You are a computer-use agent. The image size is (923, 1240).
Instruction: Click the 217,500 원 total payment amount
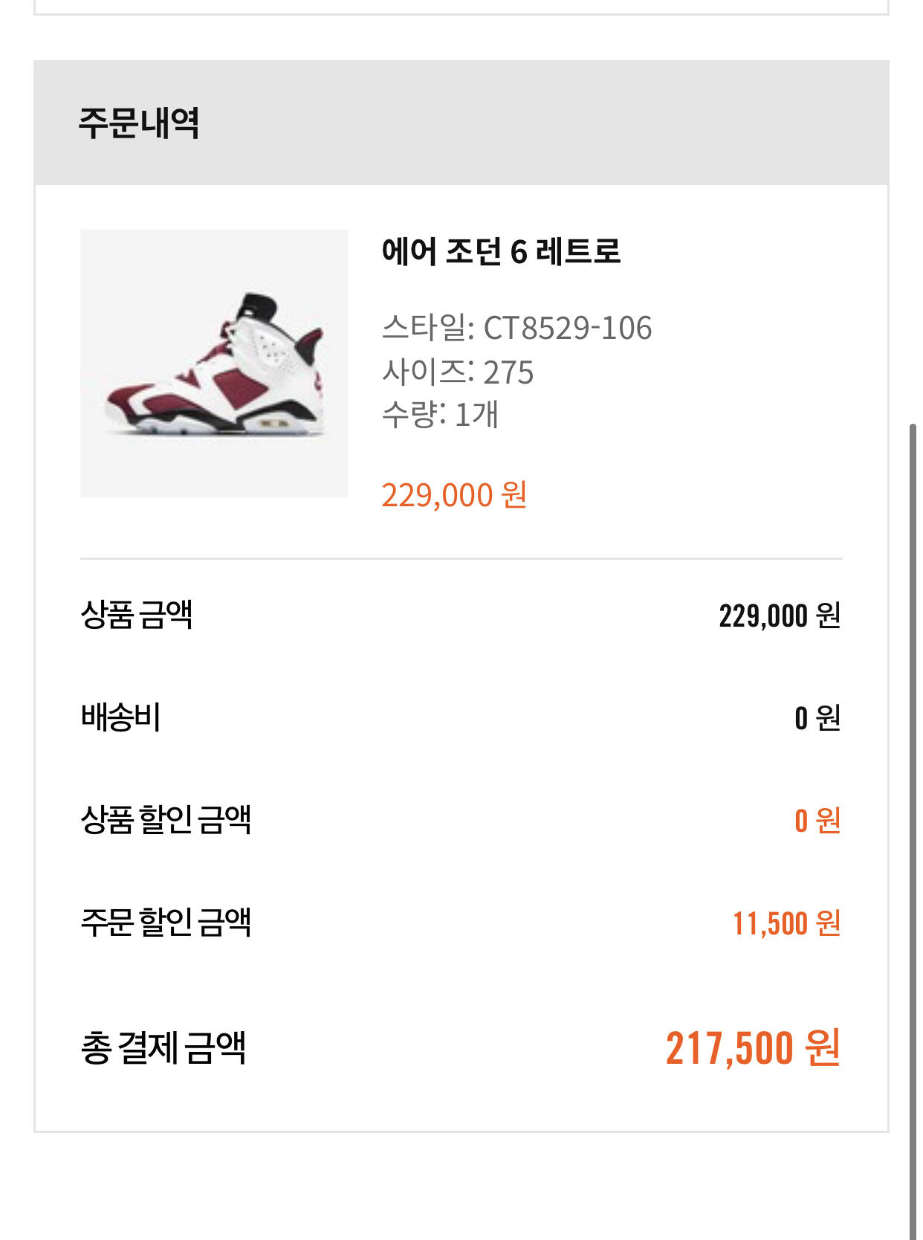(753, 1048)
